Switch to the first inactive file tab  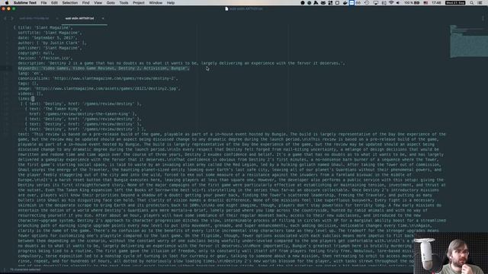click(34, 18)
